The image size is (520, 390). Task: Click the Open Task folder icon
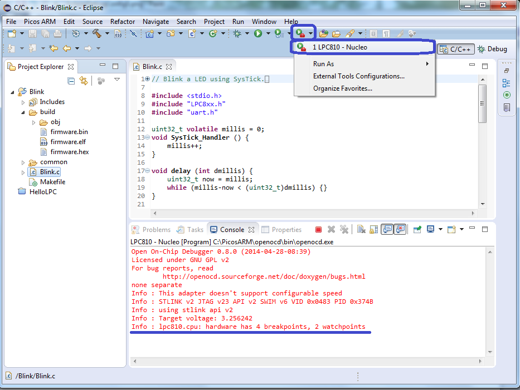click(x=336, y=34)
